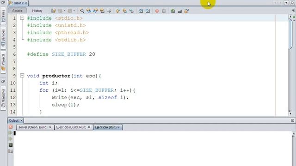Open the Navigator side panel

point(3,98)
